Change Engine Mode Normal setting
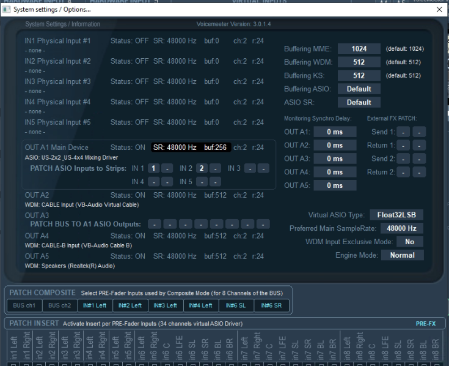Image resolution: width=449 pixels, height=366 pixels. (403, 255)
